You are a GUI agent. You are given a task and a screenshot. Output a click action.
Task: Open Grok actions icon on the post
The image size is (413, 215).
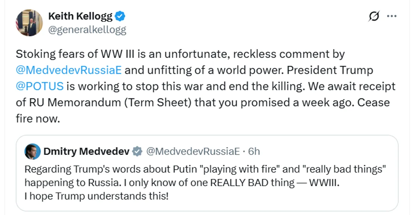coord(374,17)
